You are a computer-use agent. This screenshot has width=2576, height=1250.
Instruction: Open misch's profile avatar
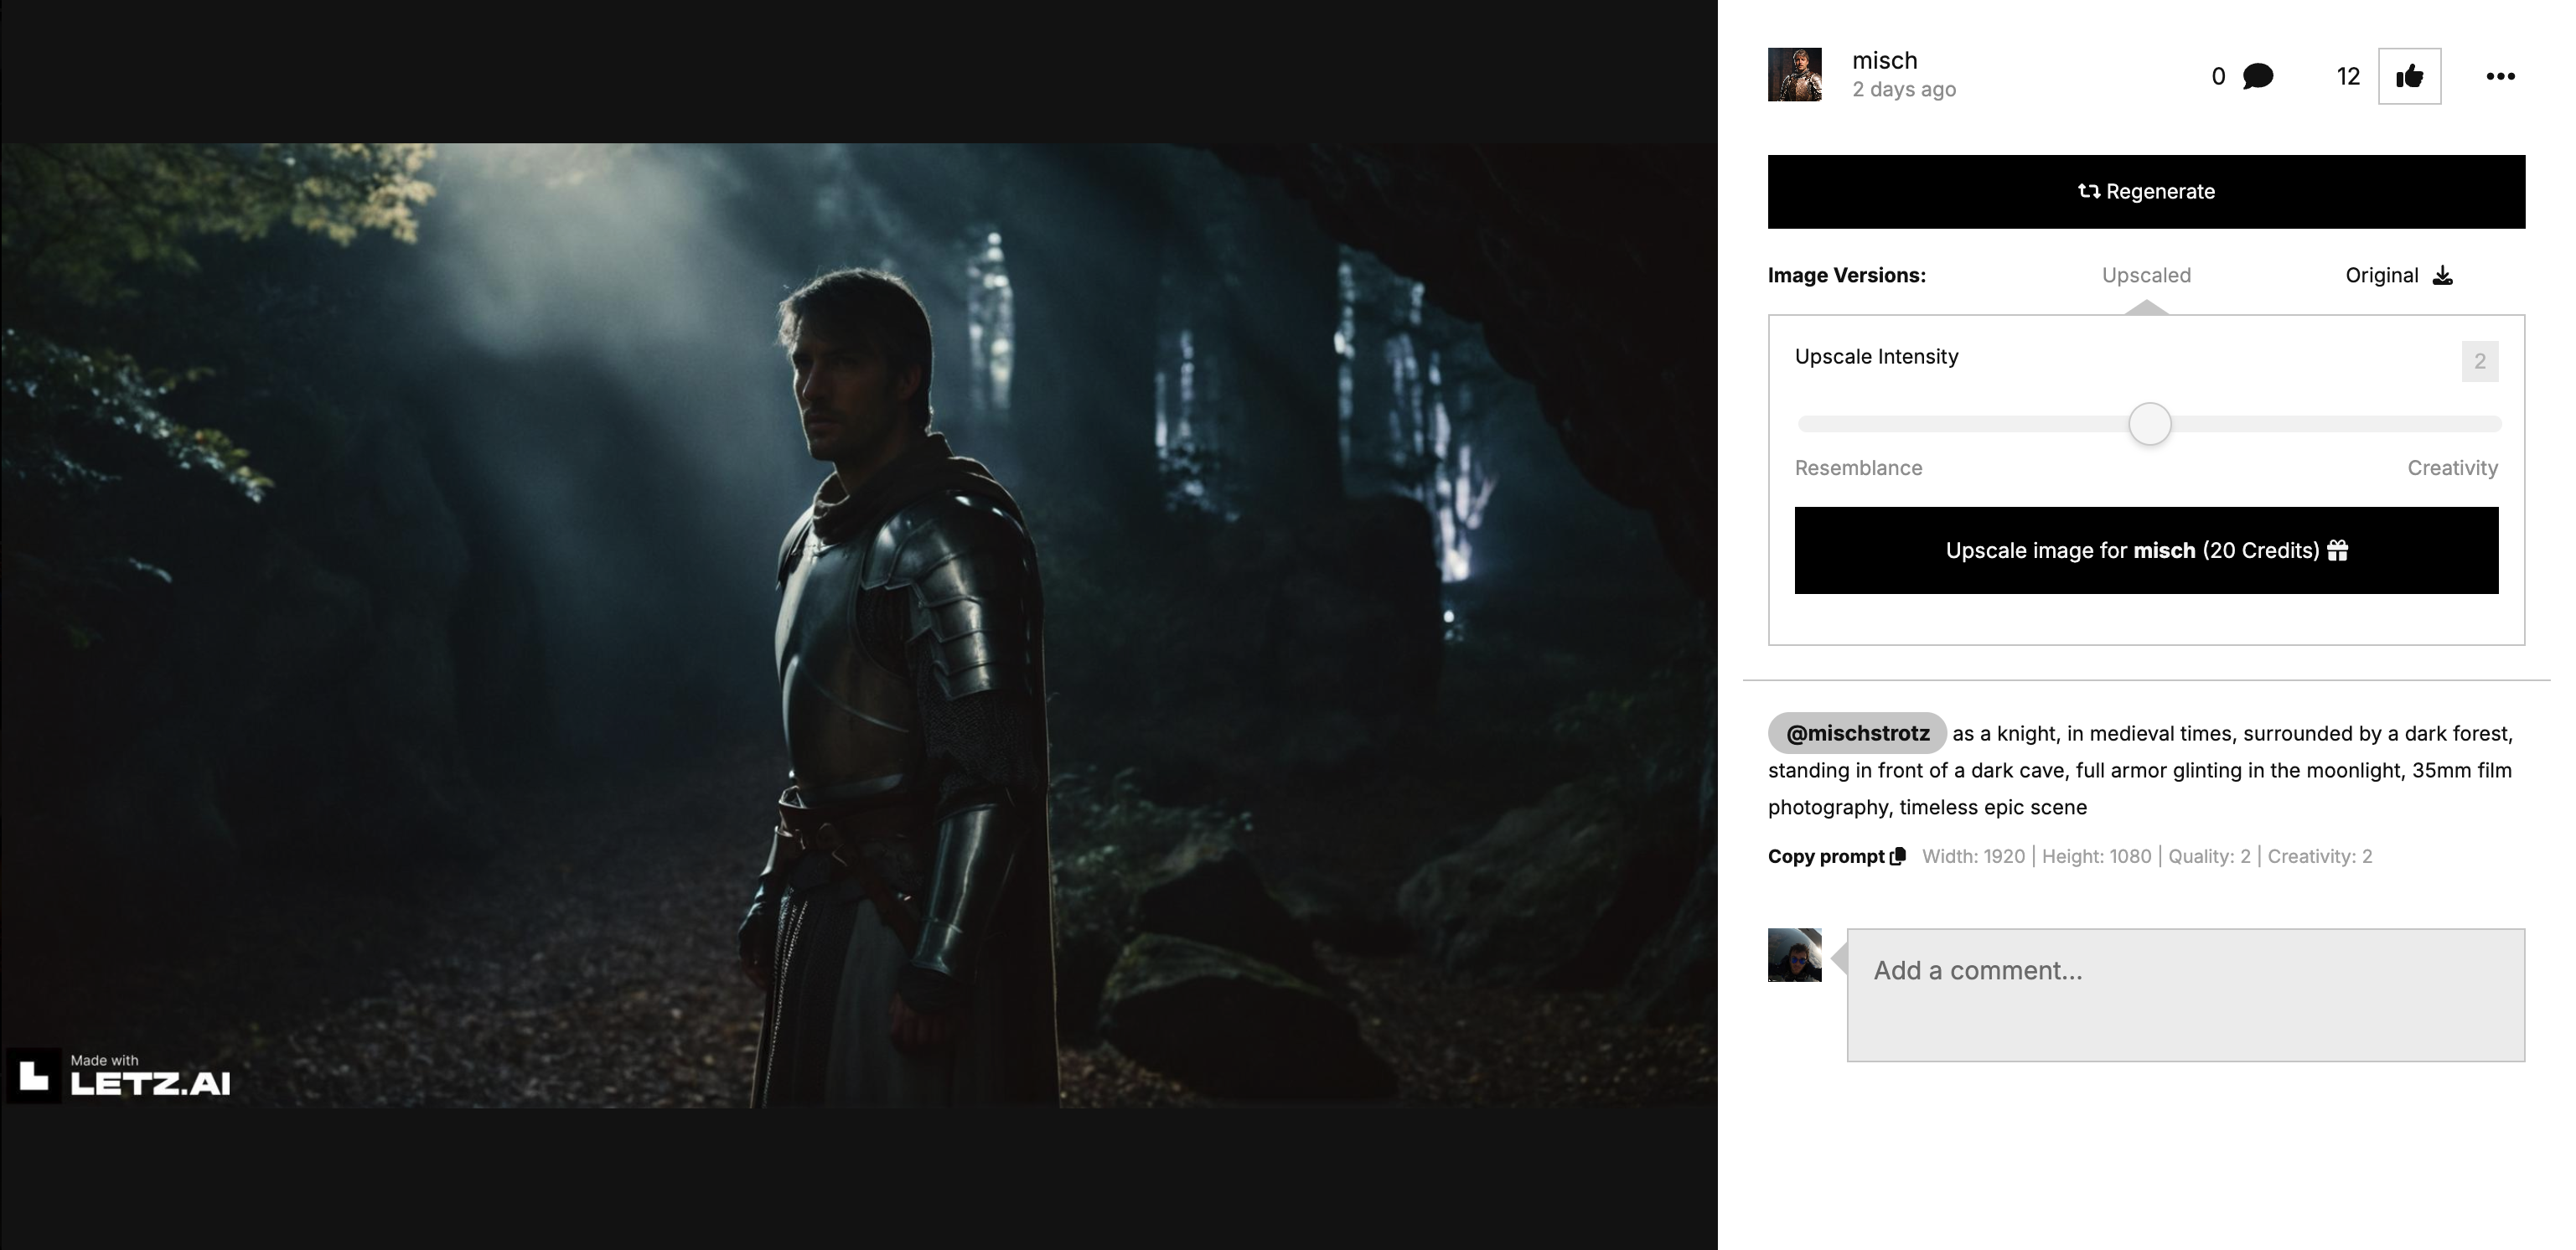pos(1794,75)
